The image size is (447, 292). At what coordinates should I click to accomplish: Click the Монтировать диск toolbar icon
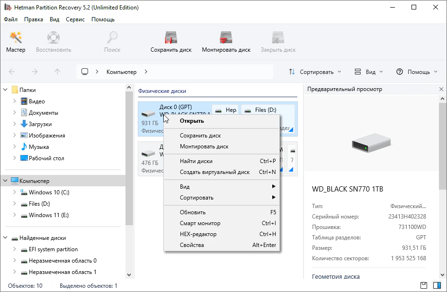pos(226,38)
